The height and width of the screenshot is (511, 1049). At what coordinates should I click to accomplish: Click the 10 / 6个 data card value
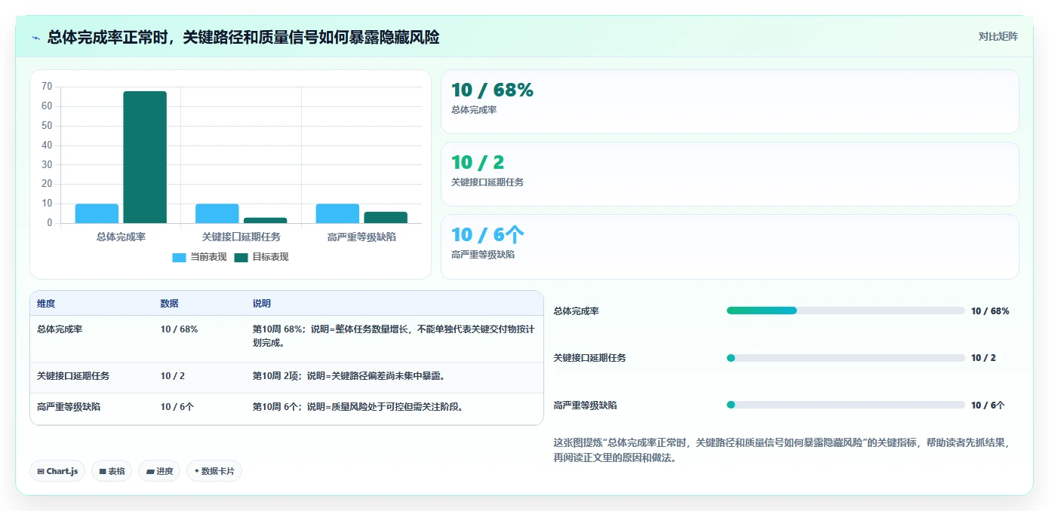pyautogui.click(x=488, y=234)
